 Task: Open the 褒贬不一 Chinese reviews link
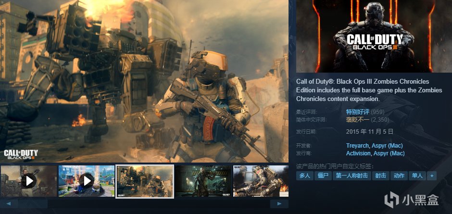tap(357, 119)
